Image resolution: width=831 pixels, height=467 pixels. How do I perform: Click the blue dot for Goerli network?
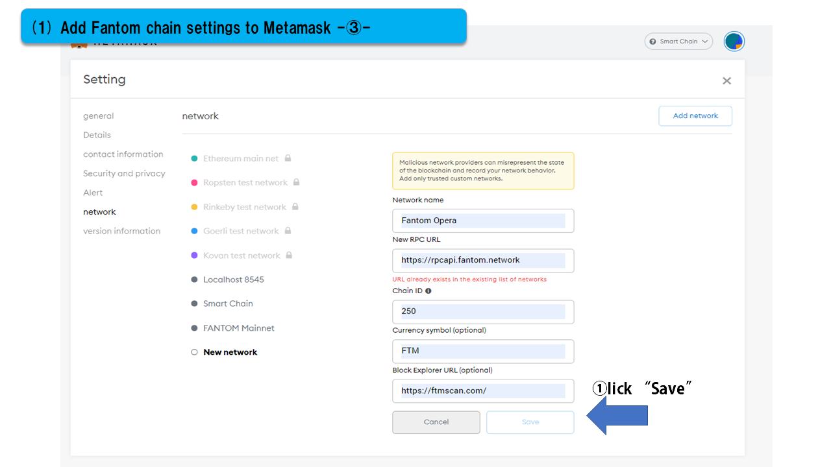point(194,231)
